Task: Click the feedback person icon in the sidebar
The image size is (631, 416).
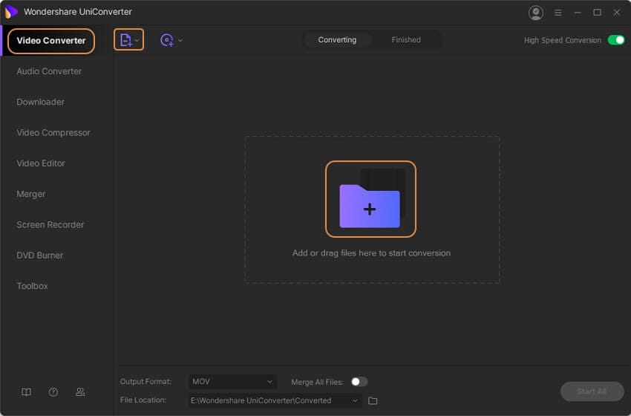Action: [80, 391]
